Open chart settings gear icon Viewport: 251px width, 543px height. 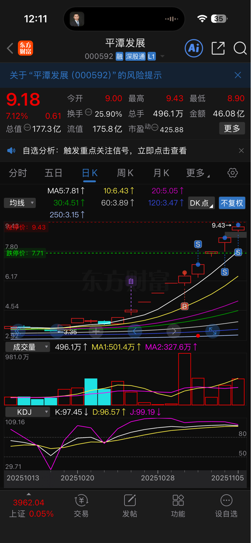[x=233, y=173]
